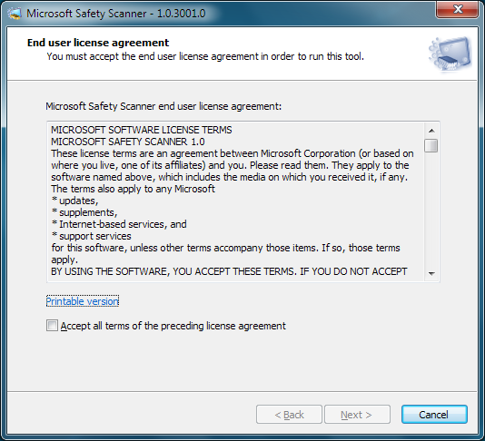Screen dimensions: 485x441
Task: Click the 'MICROSOFT SAFETY SCANNER 1.0' line
Action: point(128,142)
